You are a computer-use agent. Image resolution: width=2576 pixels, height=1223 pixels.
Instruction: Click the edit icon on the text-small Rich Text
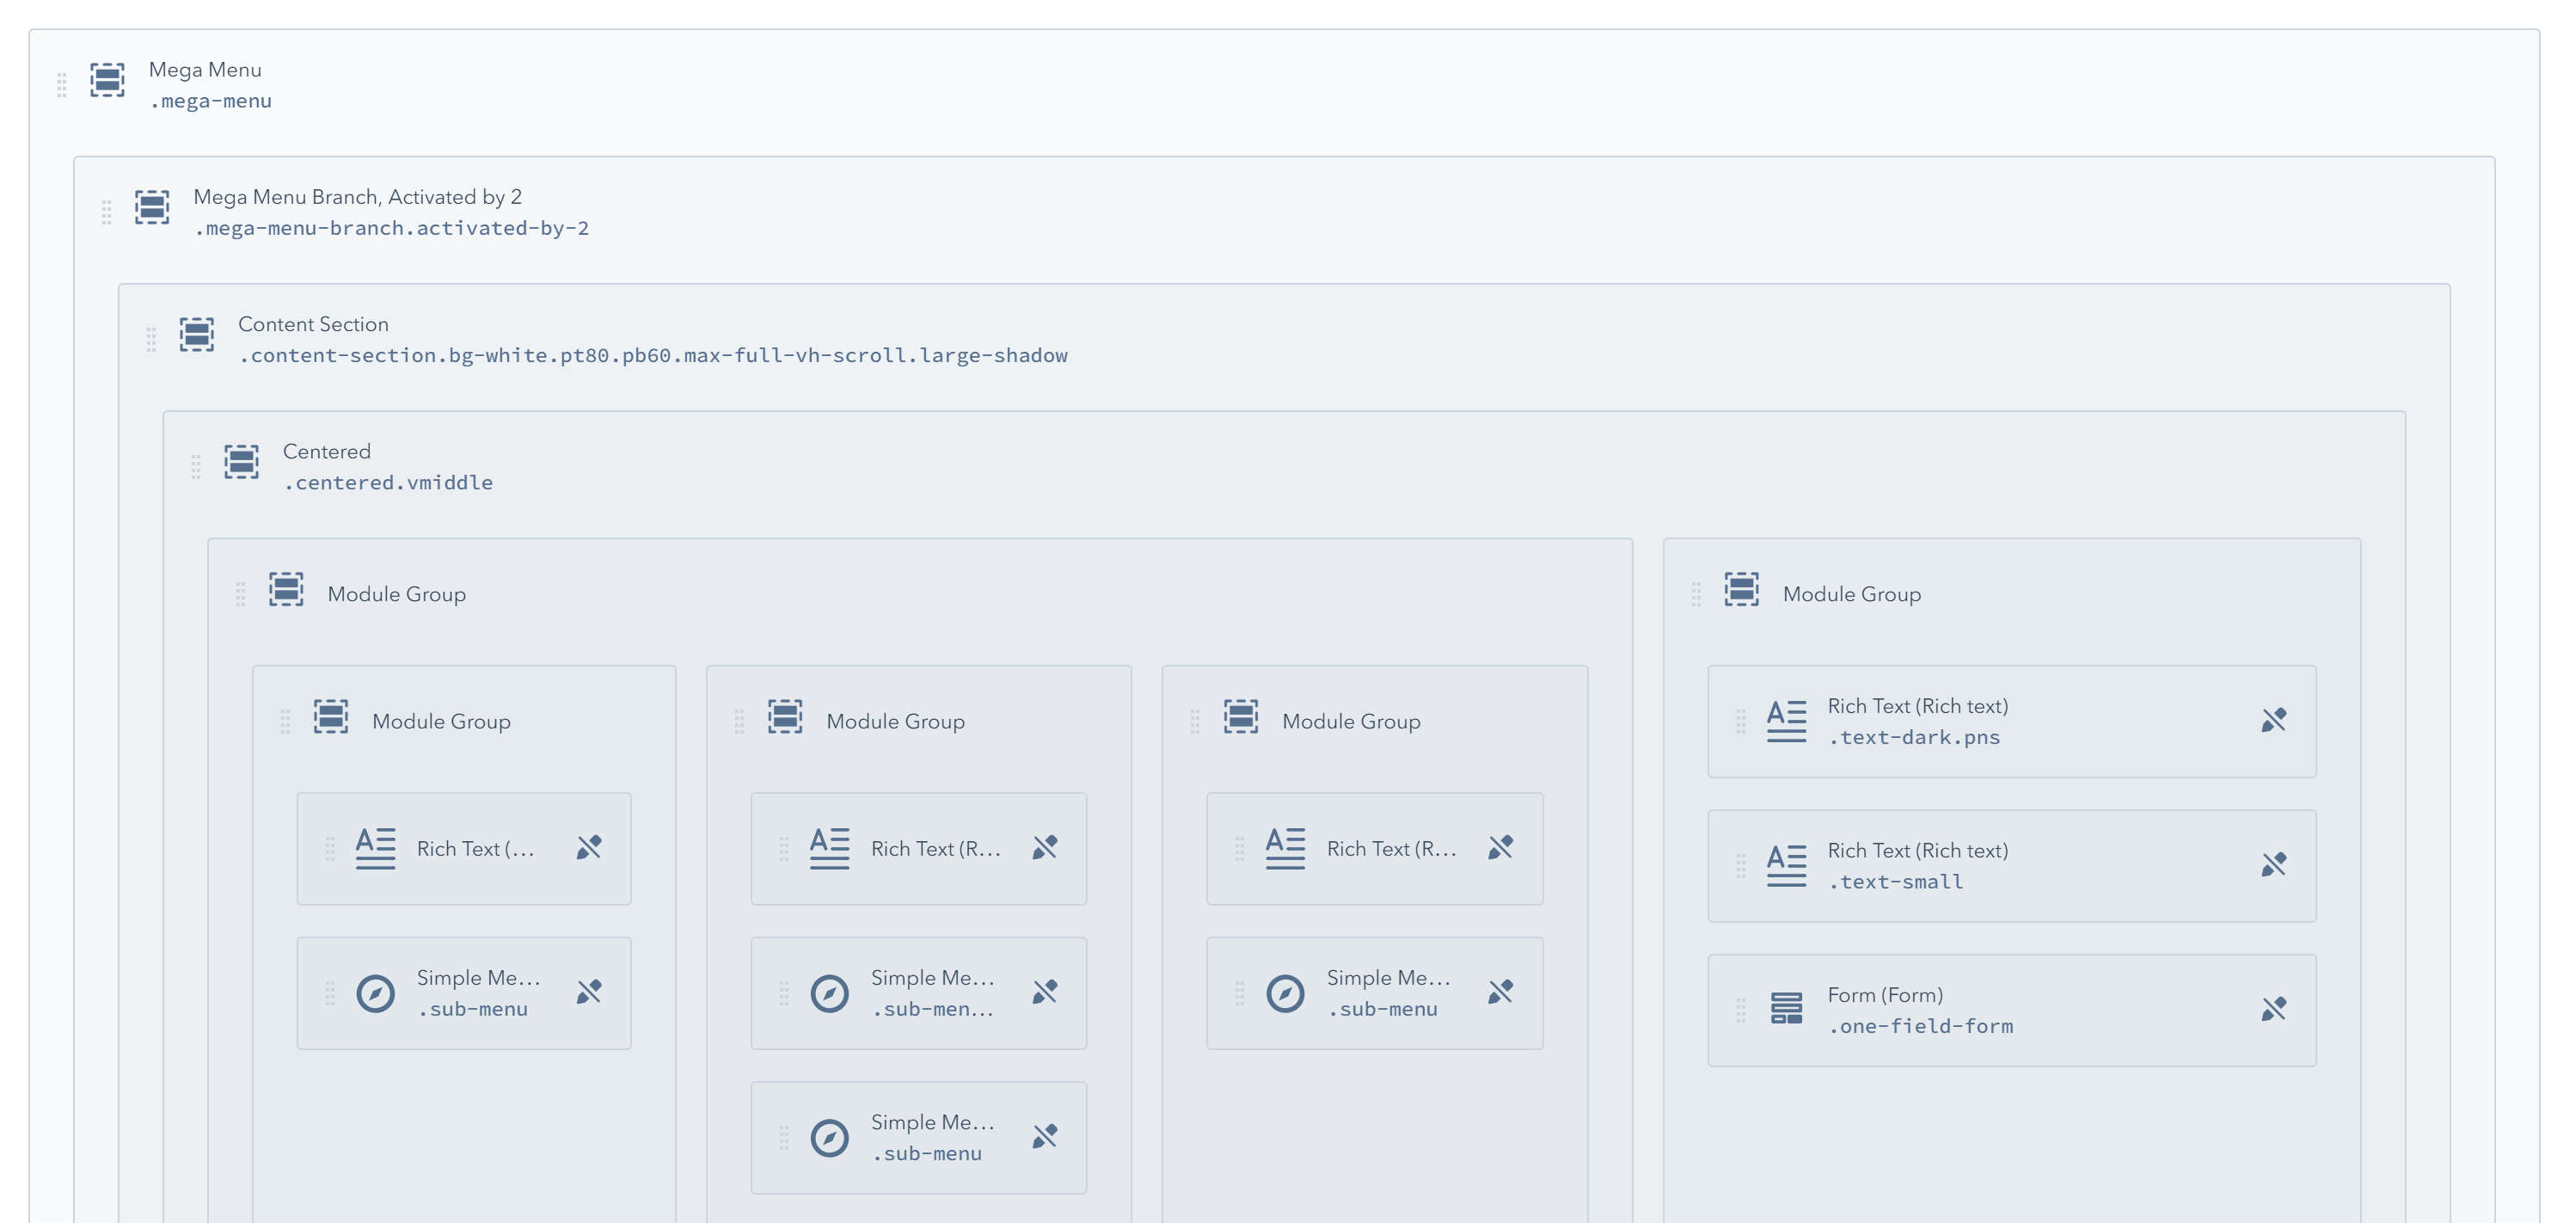2274,864
